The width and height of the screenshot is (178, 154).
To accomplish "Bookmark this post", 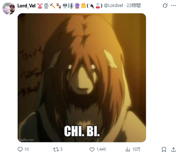I will (164, 150).
